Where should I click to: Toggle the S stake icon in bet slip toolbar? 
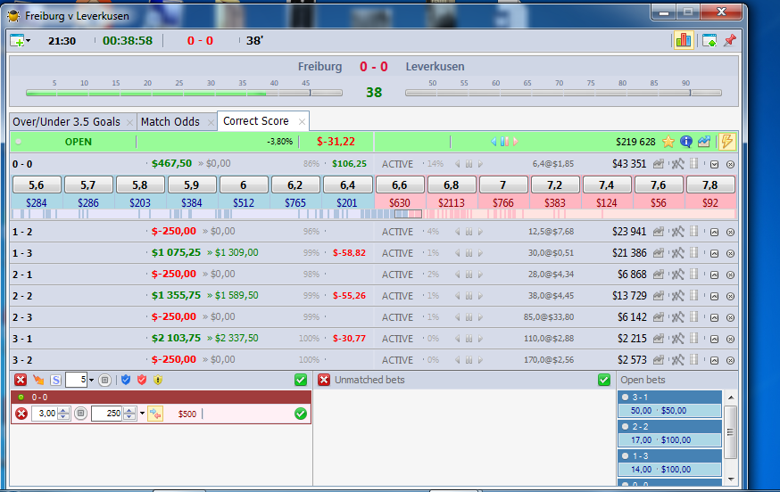point(55,381)
